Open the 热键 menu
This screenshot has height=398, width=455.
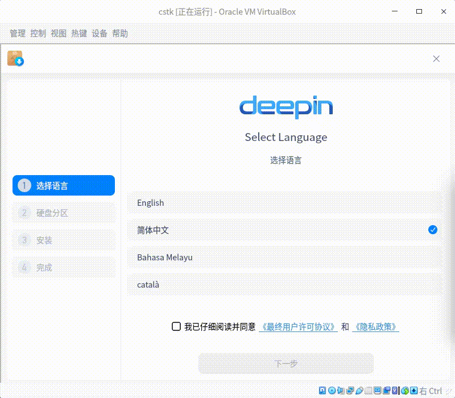coord(78,34)
